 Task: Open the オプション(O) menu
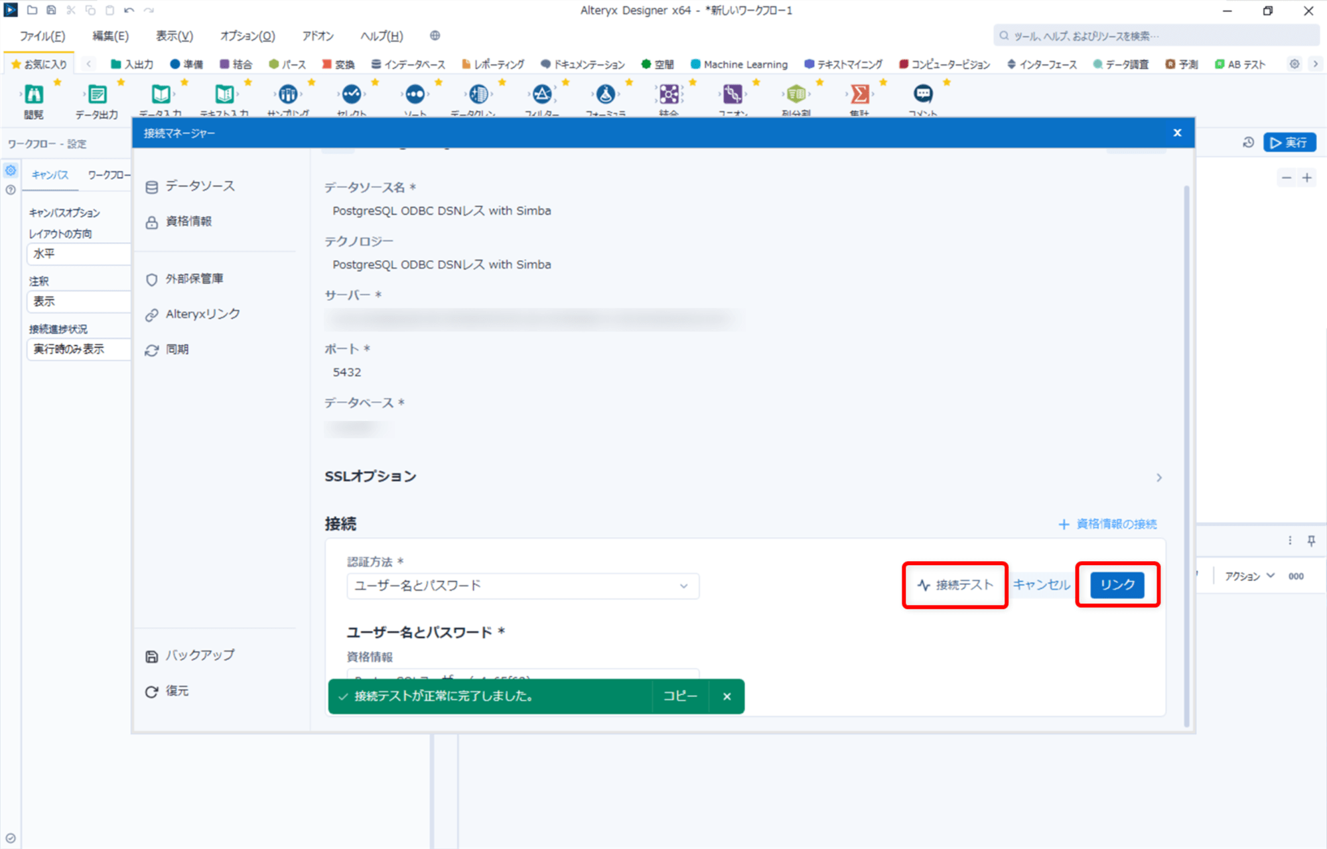tap(247, 36)
